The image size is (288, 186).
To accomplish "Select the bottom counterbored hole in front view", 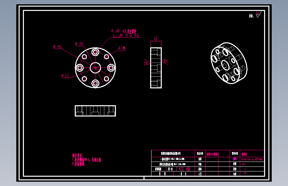I will (95, 83).
